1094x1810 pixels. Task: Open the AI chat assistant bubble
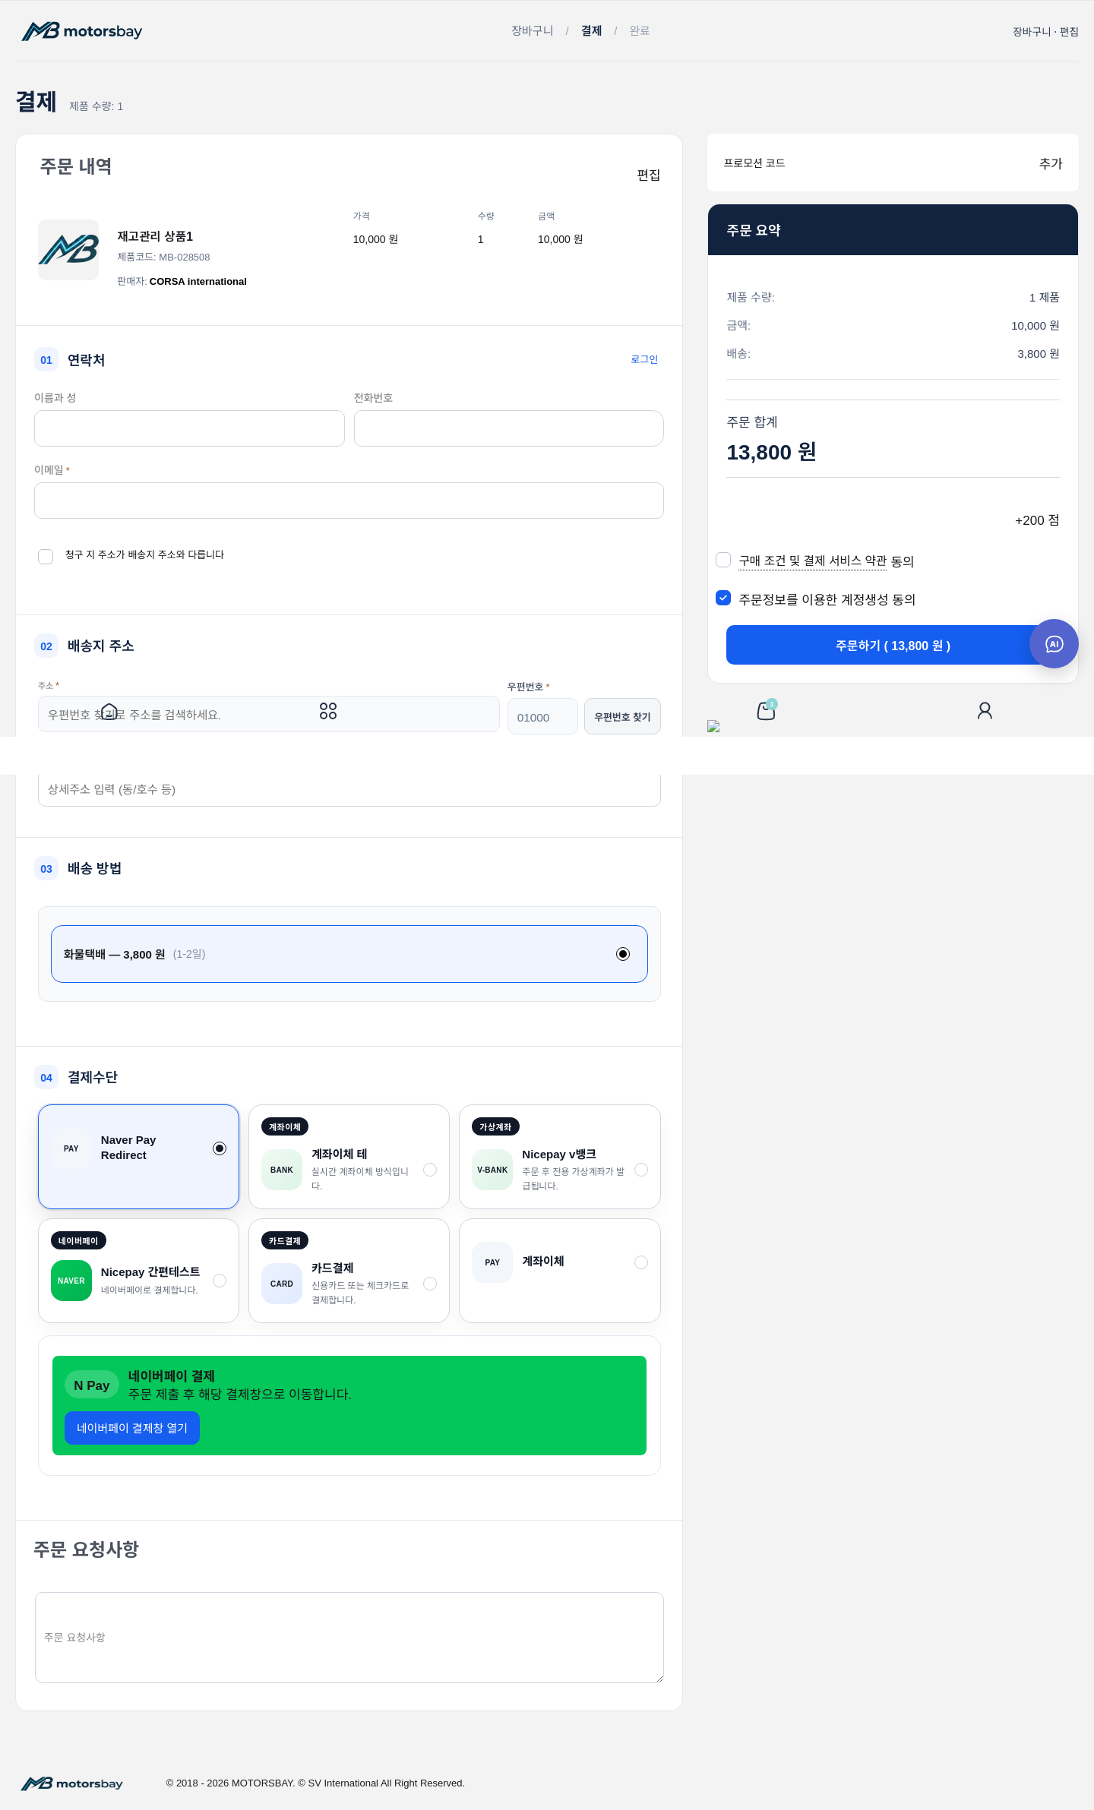tap(1054, 644)
